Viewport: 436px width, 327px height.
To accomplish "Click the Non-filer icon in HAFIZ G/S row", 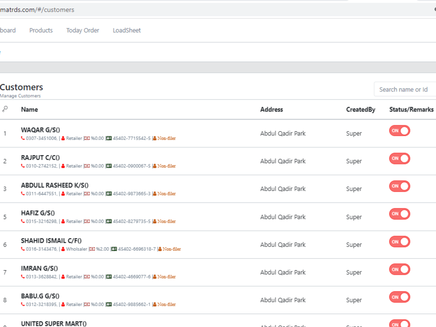I will [x=155, y=221].
